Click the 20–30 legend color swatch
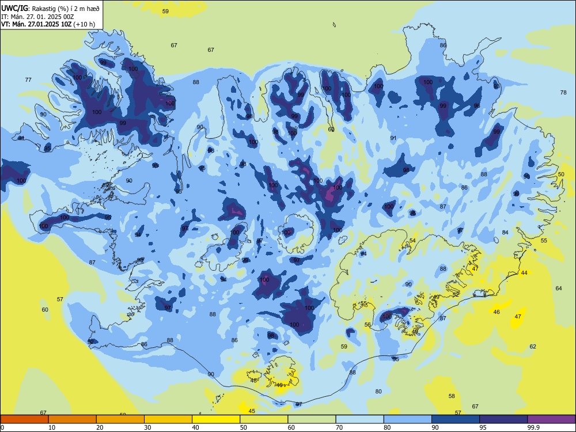The image size is (576, 432). pos(120,419)
